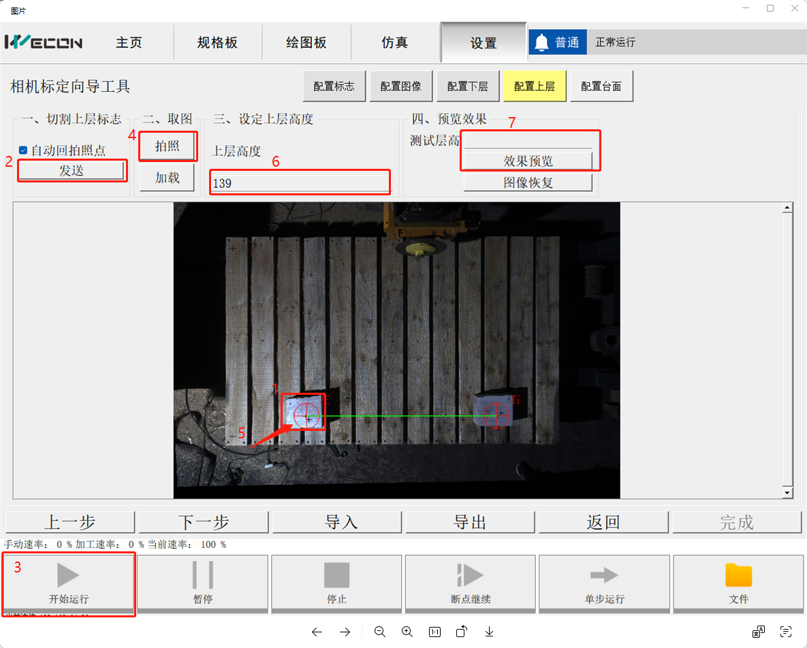The image size is (807, 648).
Task: Click the zoom in magnifier icon
Action: click(407, 632)
